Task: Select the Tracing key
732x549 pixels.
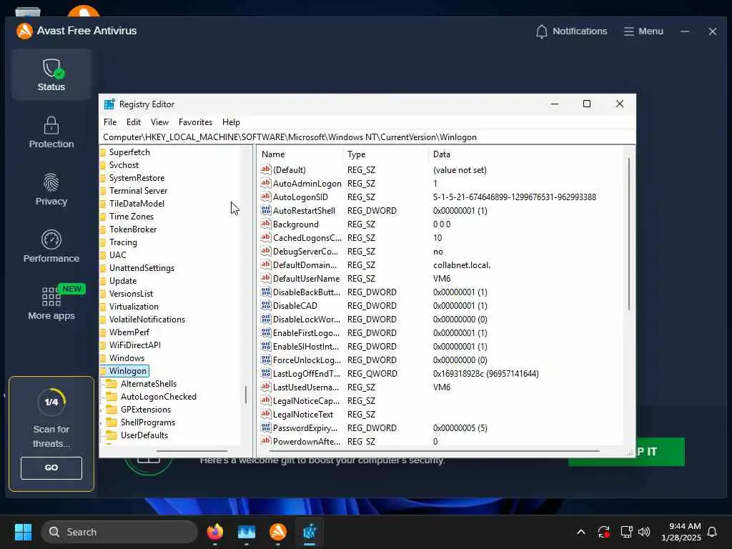Action: 123,242
